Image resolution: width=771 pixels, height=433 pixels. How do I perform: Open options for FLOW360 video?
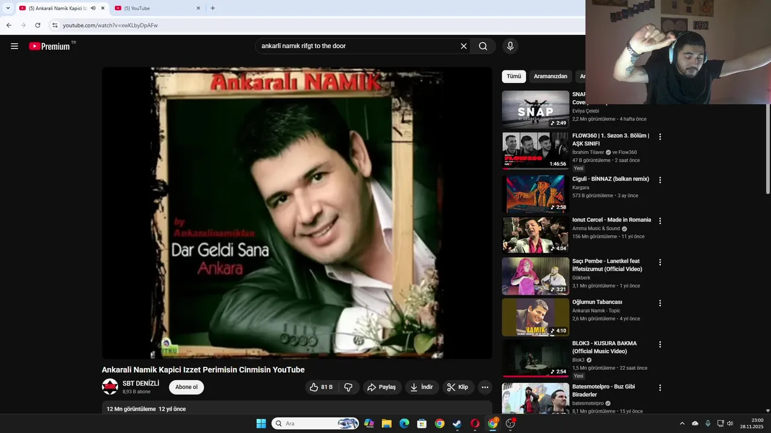point(660,137)
